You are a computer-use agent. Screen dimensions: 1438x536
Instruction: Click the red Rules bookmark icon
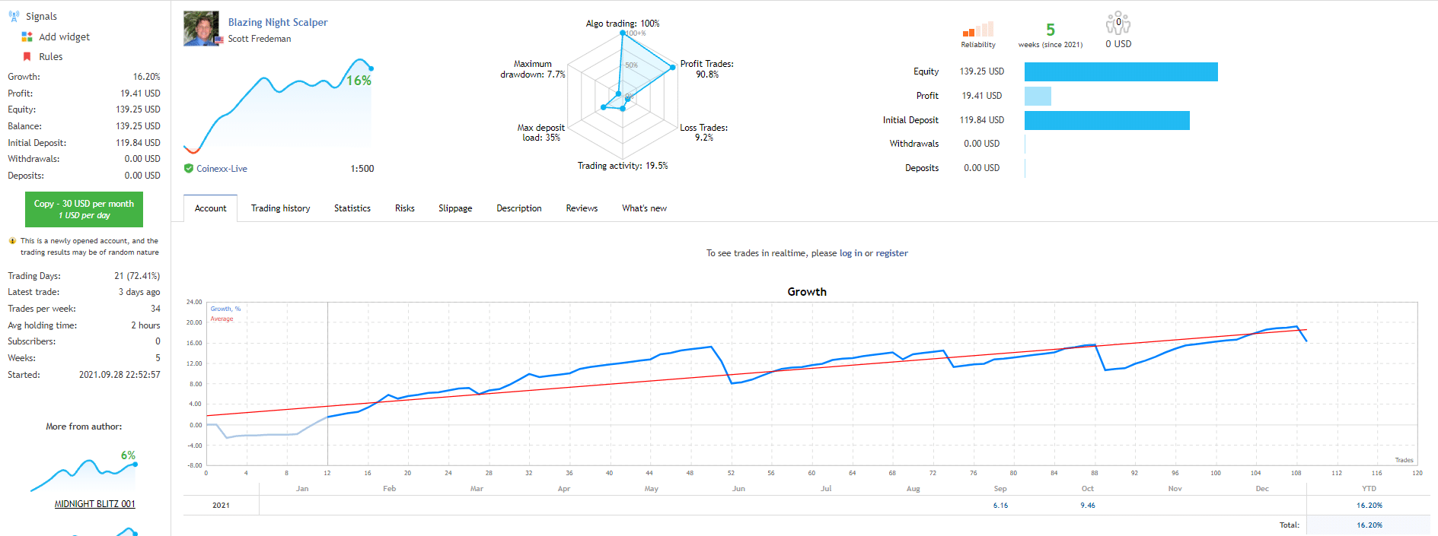pos(27,56)
